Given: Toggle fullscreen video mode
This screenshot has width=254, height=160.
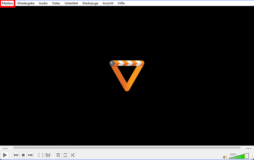Looking at the screenshot, I should tap(41, 155).
